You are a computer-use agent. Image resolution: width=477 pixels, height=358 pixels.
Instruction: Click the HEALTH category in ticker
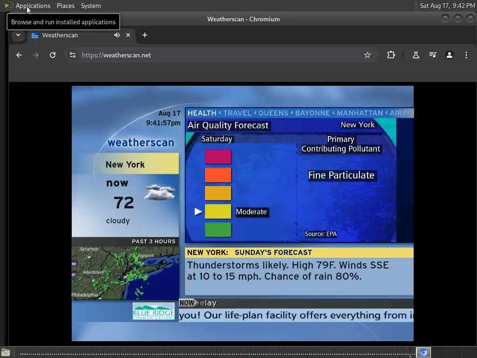click(x=202, y=113)
